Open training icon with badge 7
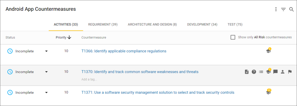This screenshot has height=106, width=297. pos(268,72)
